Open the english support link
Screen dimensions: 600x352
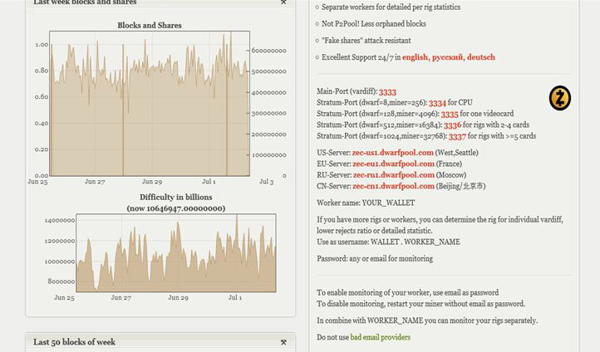coord(414,57)
